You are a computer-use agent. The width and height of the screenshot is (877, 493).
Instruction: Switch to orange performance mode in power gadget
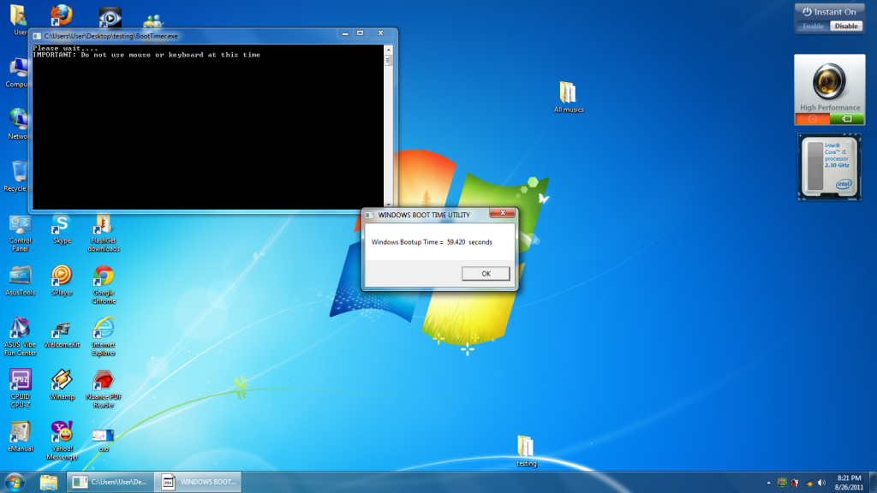[x=812, y=119]
